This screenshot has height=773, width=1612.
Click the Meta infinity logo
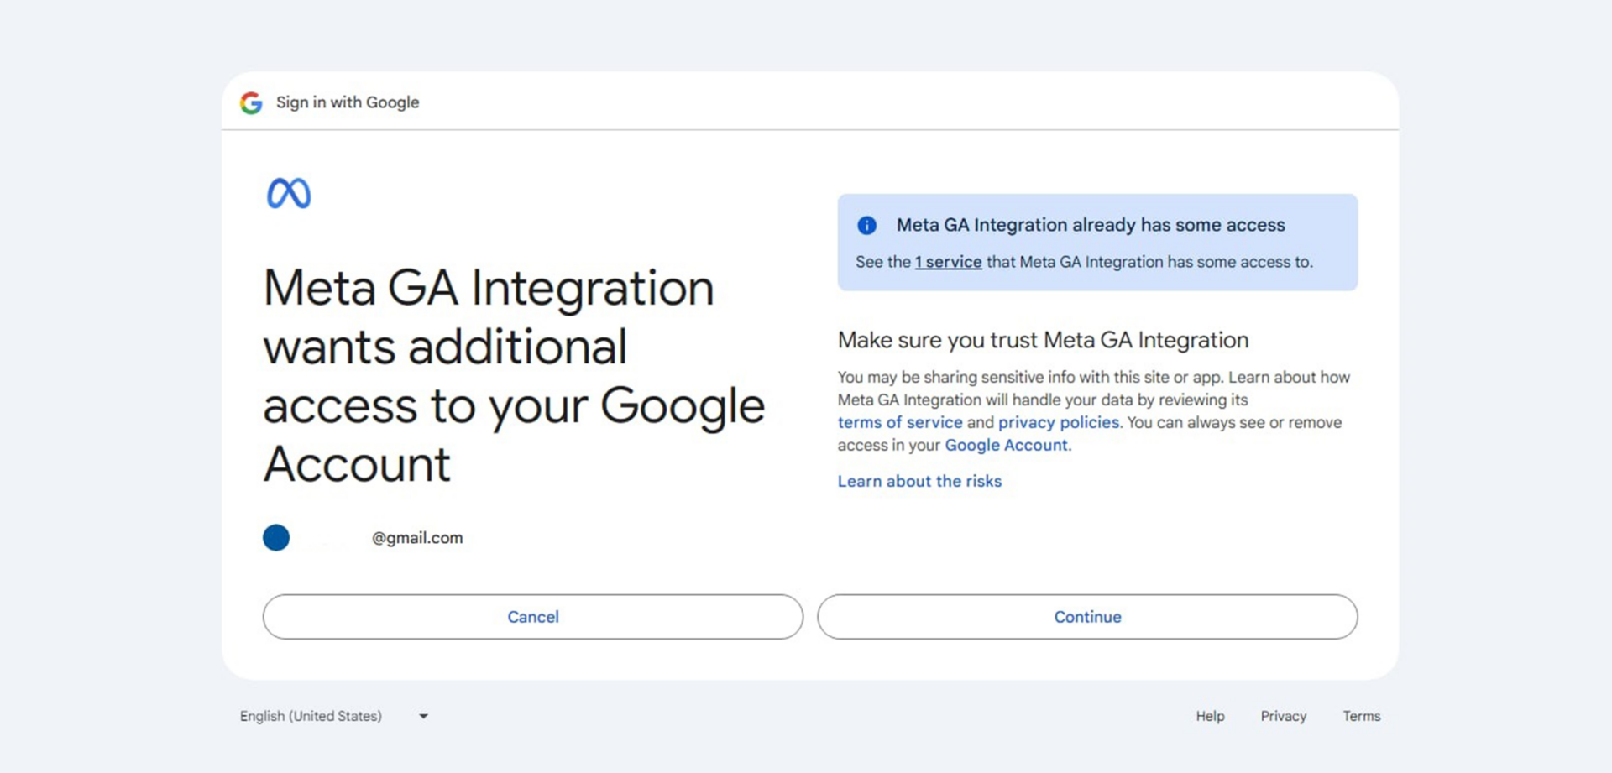click(289, 193)
